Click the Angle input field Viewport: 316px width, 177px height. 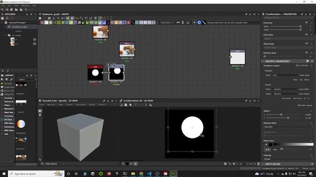[284, 75]
